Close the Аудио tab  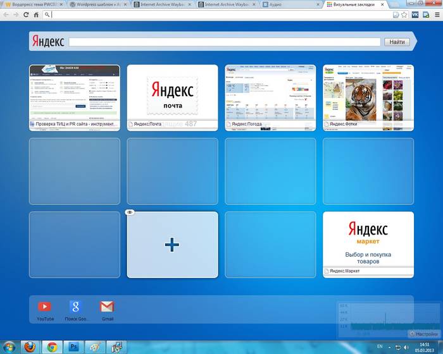(x=318, y=5)
